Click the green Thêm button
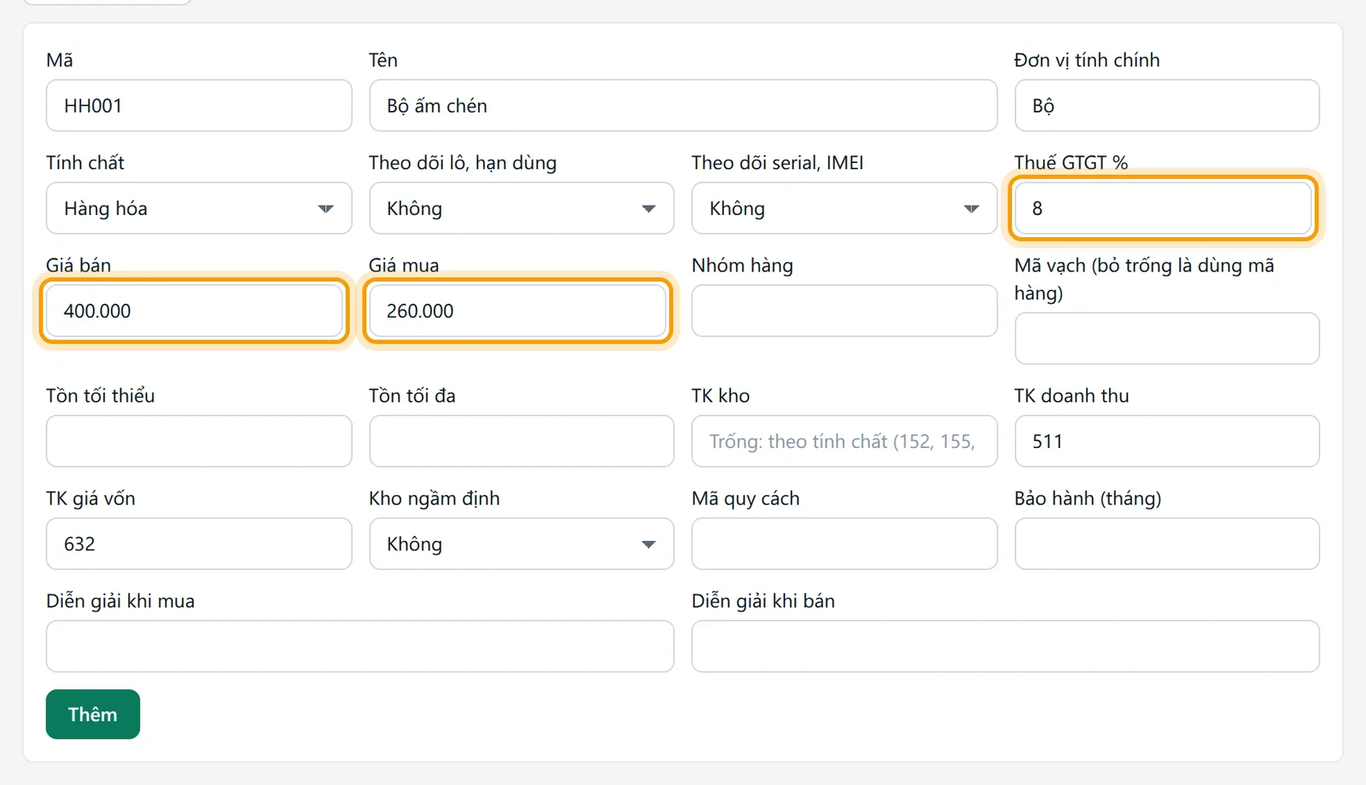Screen dimensions: 1366x785 pos(93,714)
